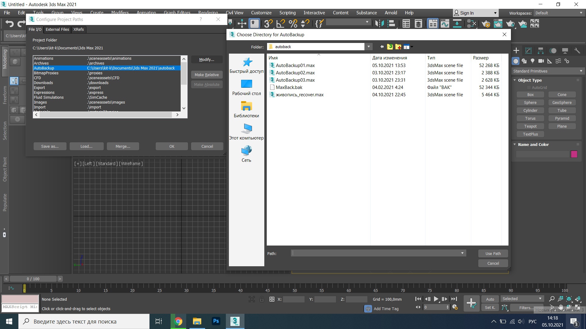Screen dimensions: 586x329
Task: Toggle Set Key mode button
Action: (x=490, y=308)
